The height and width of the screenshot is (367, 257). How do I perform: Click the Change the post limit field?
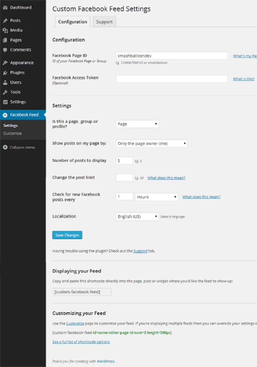click(125, 178)
